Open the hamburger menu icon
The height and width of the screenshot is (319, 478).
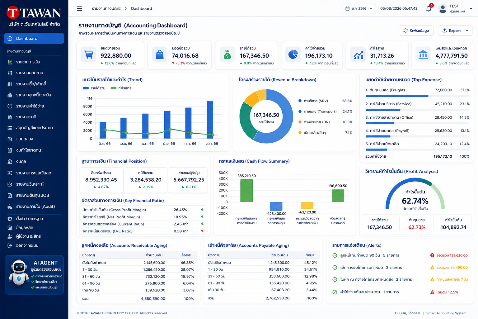pos(79,8)
